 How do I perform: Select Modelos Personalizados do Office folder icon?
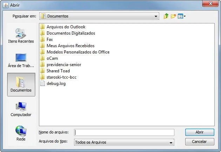(42, 52)
